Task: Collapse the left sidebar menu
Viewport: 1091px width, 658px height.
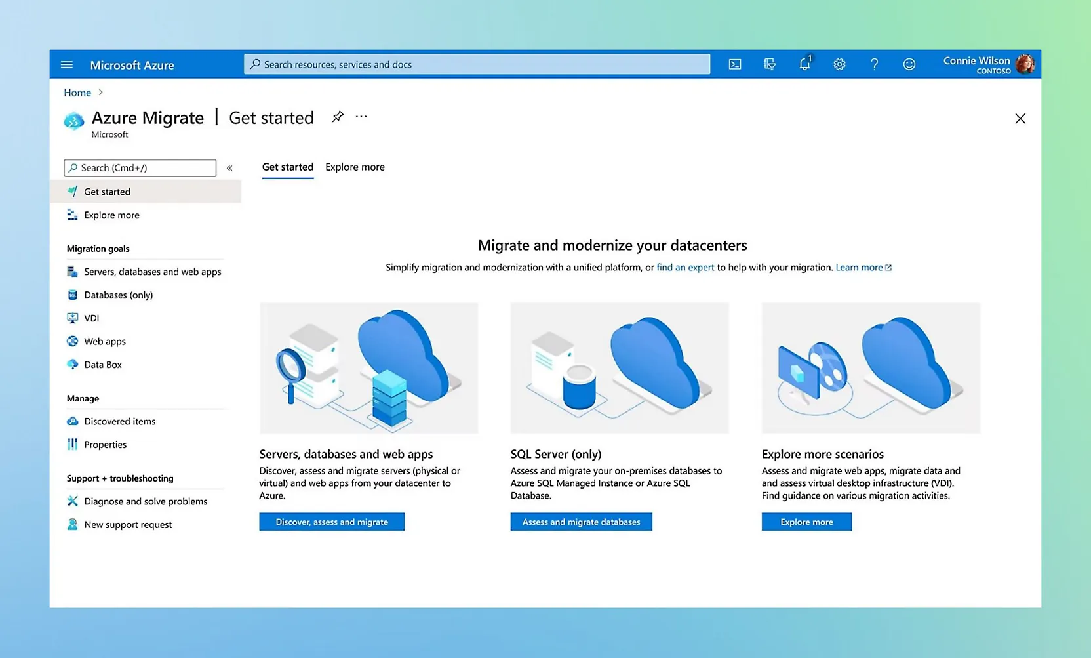Action: (229, 168)
